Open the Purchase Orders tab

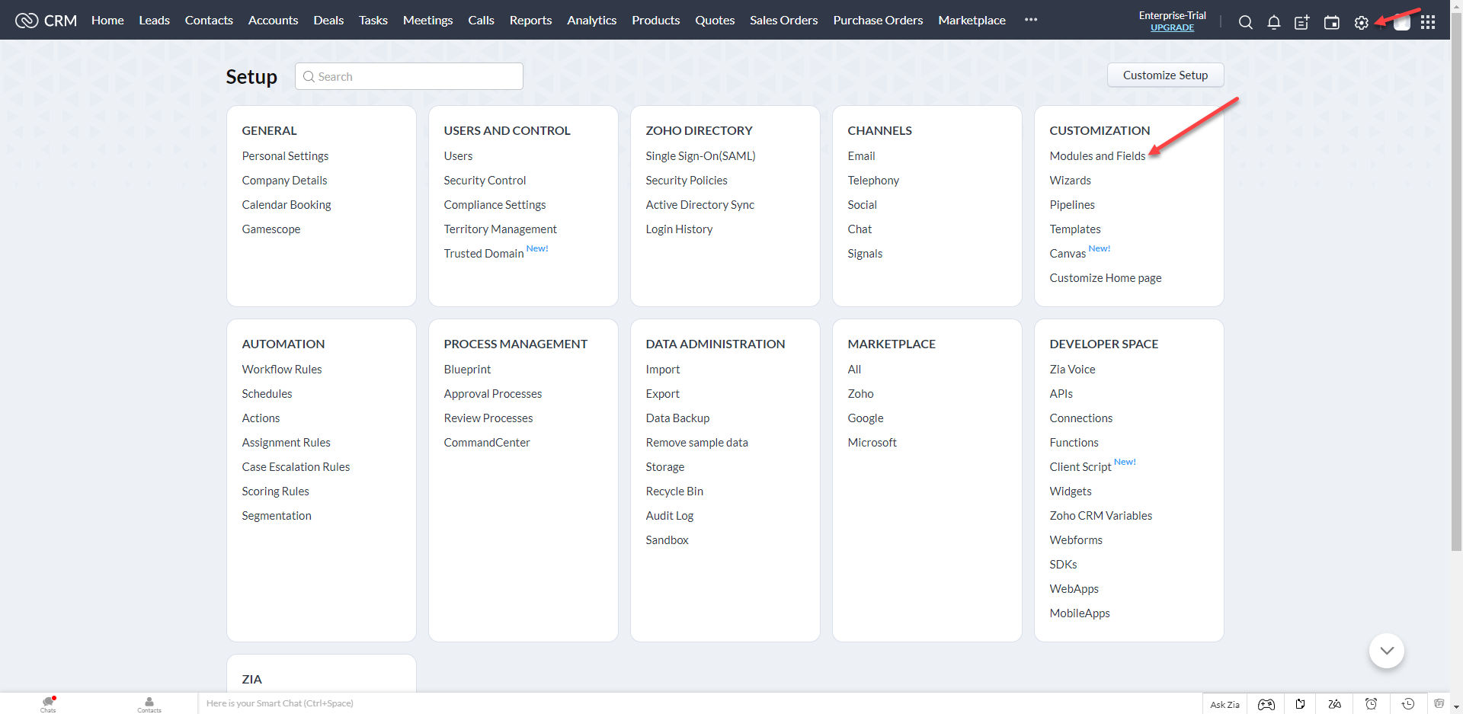878,20
